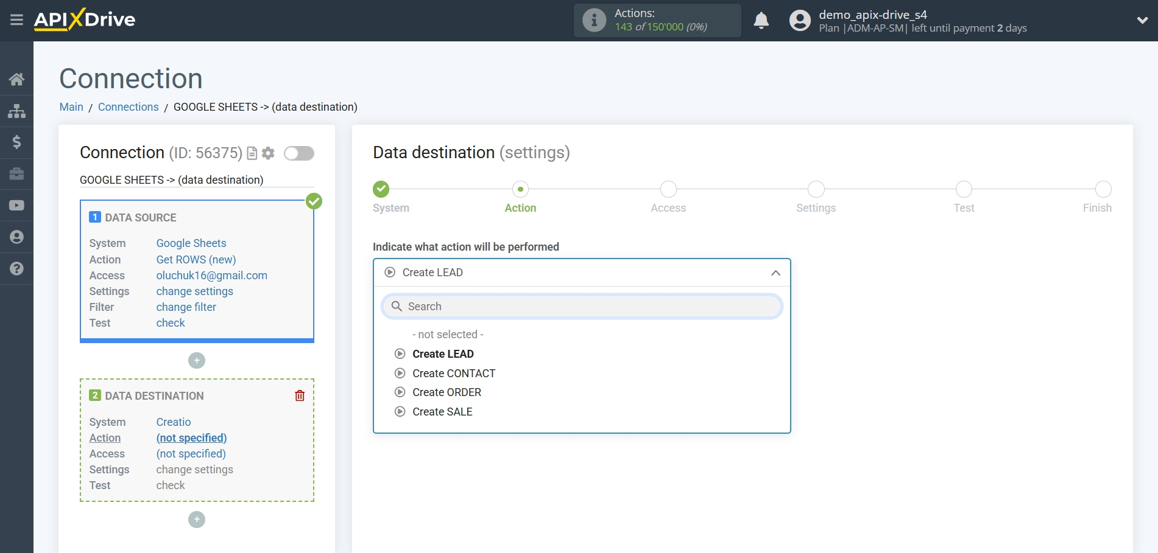Viewport: 1158px width, 553px height.
Task: Delete the Data Destination block with trash icon
Action: point(300,396)
